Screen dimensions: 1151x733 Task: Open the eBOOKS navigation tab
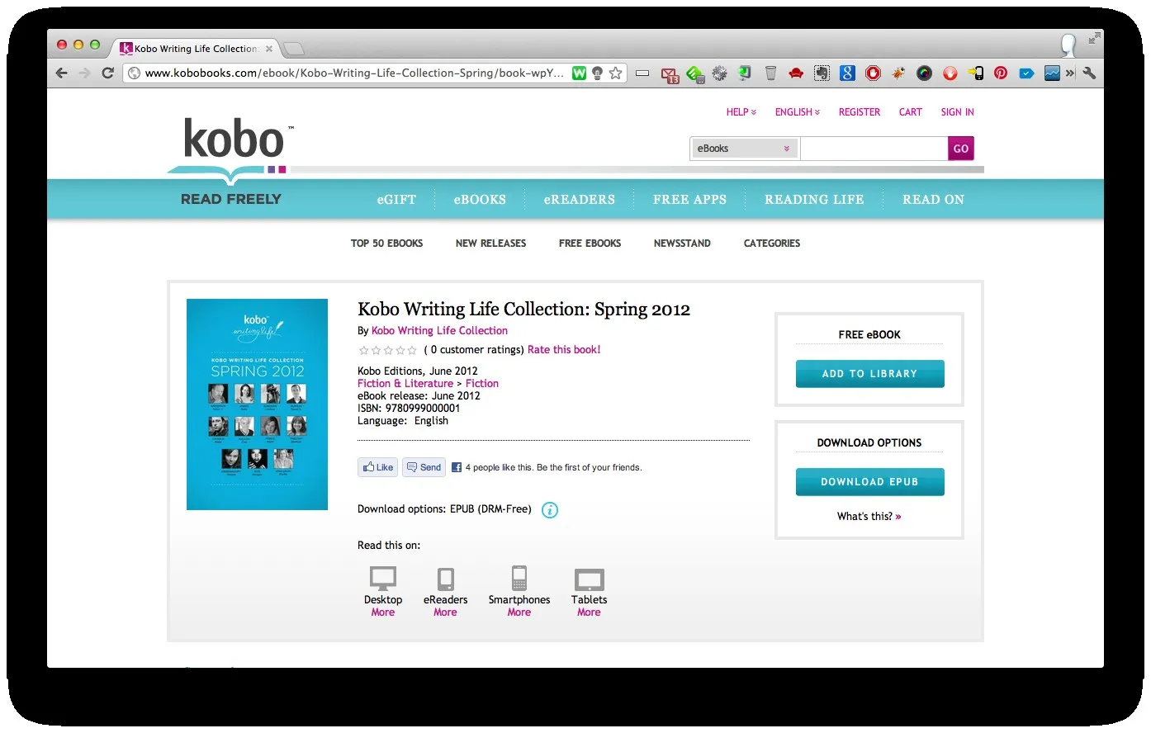[x=480, y=200]
